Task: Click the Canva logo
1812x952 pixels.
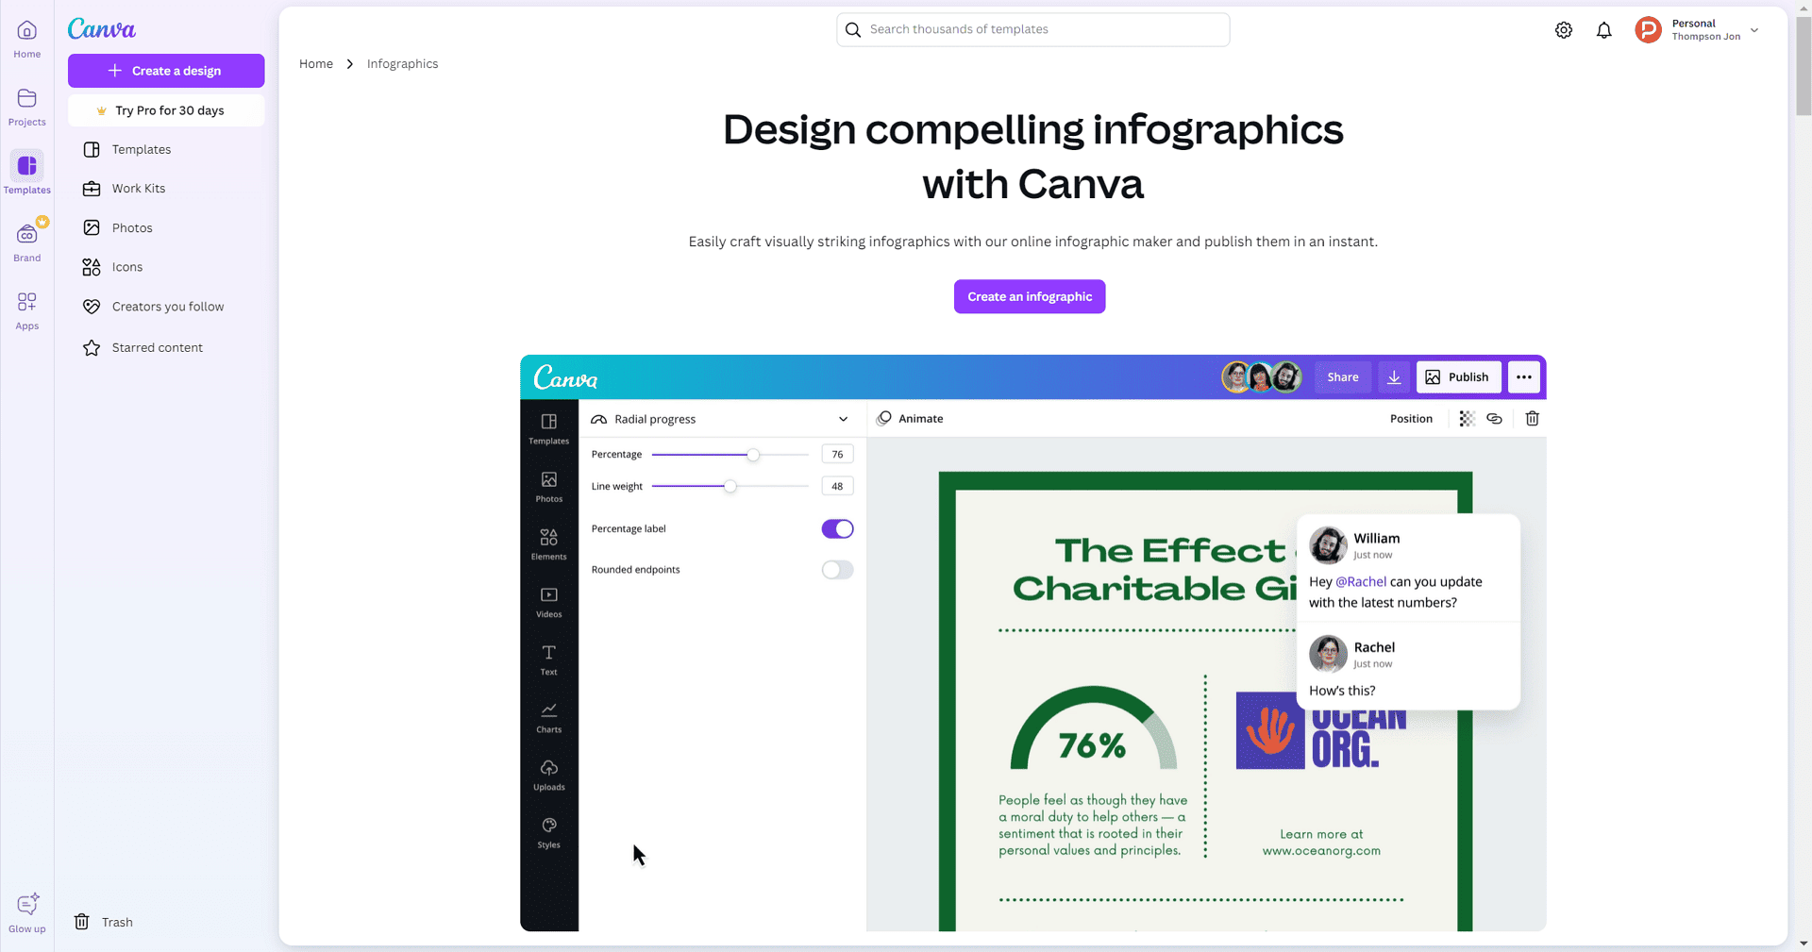Action: click(x=101, y=29)
